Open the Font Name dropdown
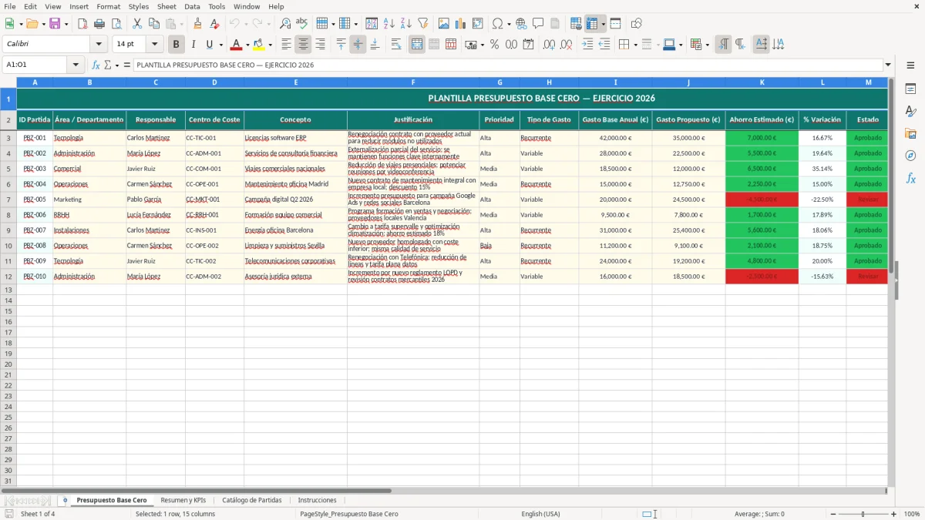Screen dimensions: 925x520 (x=99, y=45)
